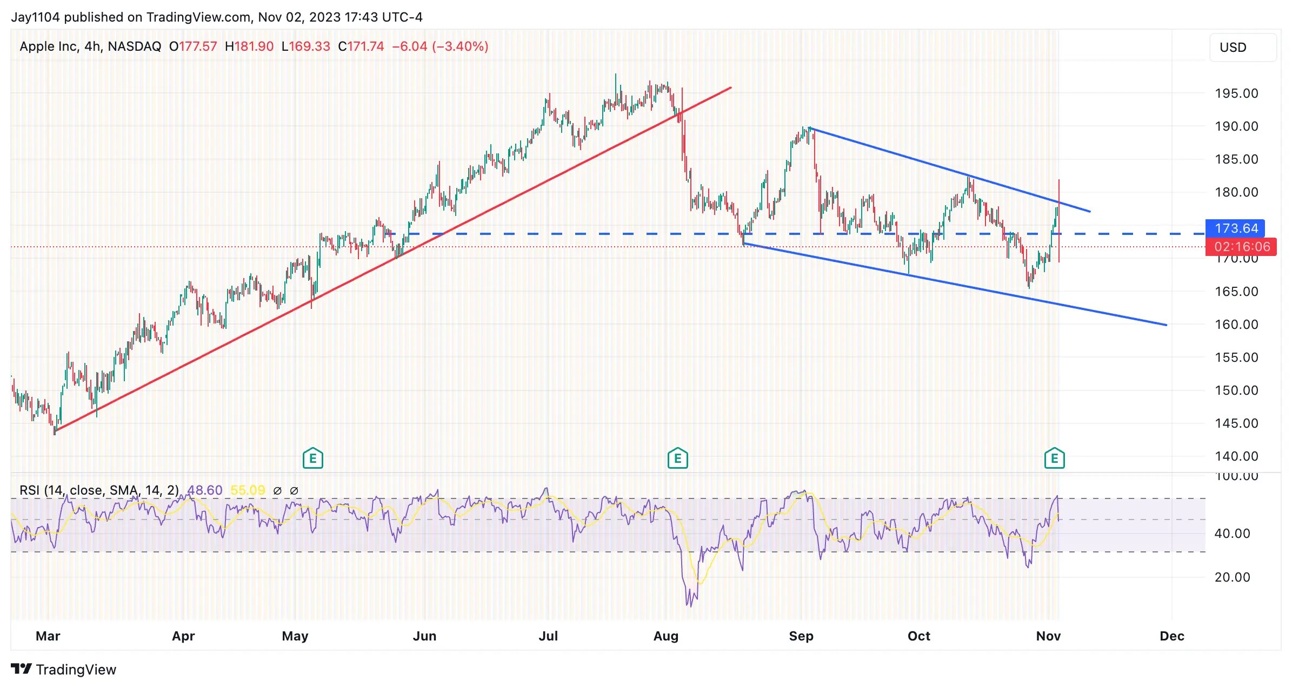
Task: Click the 190.00 price axis label
Action: pos(1236,126)
